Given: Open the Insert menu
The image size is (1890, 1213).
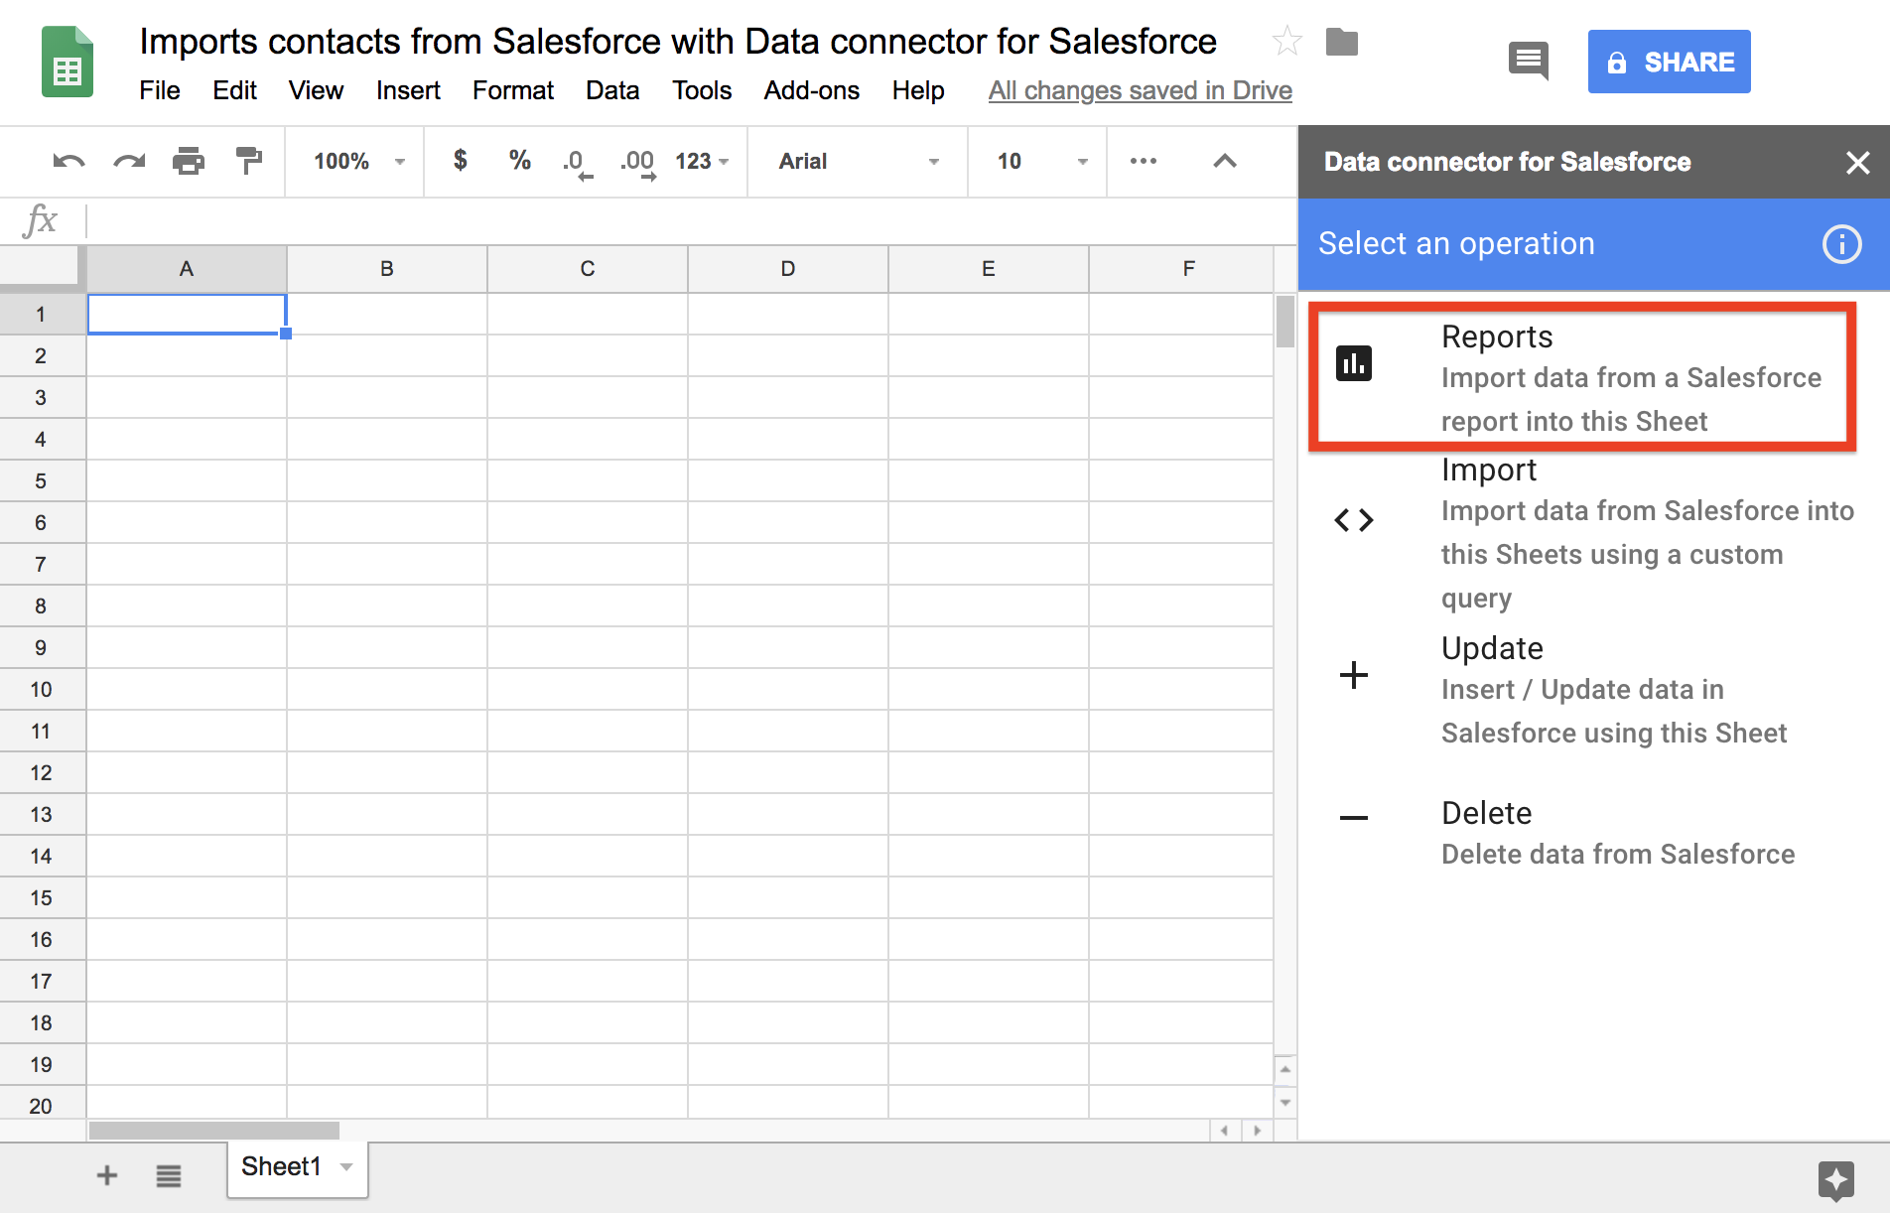Looking at the screenshot, I should pos(408,90).
